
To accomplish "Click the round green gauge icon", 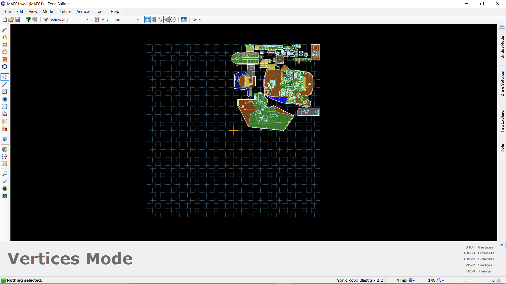I will click(5, 189).
